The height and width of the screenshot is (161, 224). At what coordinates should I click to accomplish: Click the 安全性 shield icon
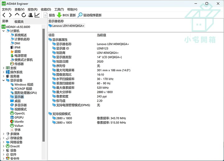[x=8, y=159]
